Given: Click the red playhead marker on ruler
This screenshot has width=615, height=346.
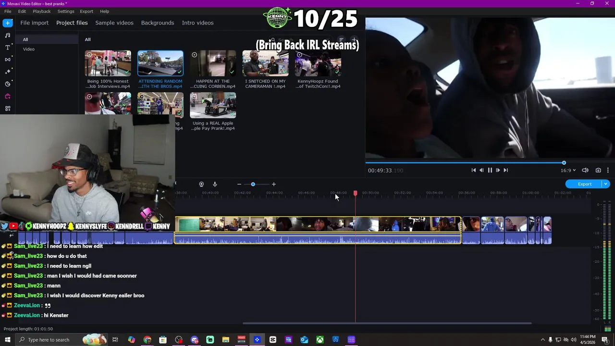Looking at the screenshot, I should coord(356,193).
